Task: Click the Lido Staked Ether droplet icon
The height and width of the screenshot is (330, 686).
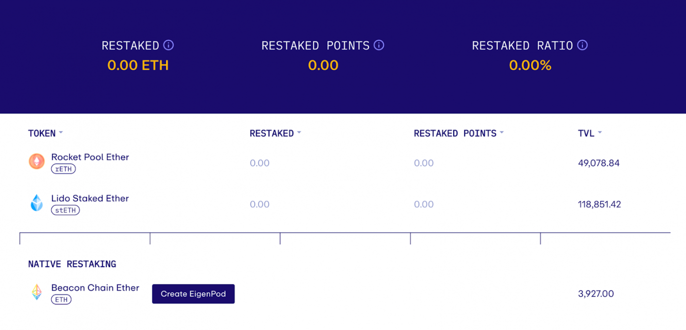Action: 37,203
